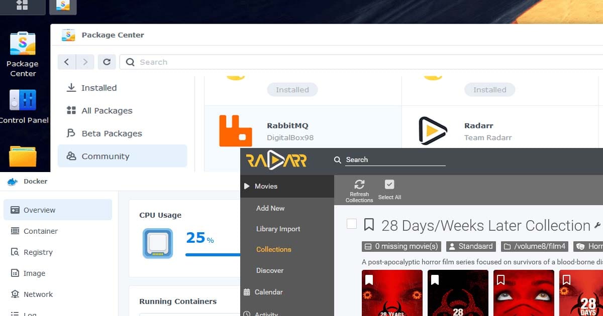The width and height of the screenshot is (603, 316).
Task: Open the Radarr package icon
Action: tap(433, 131)
